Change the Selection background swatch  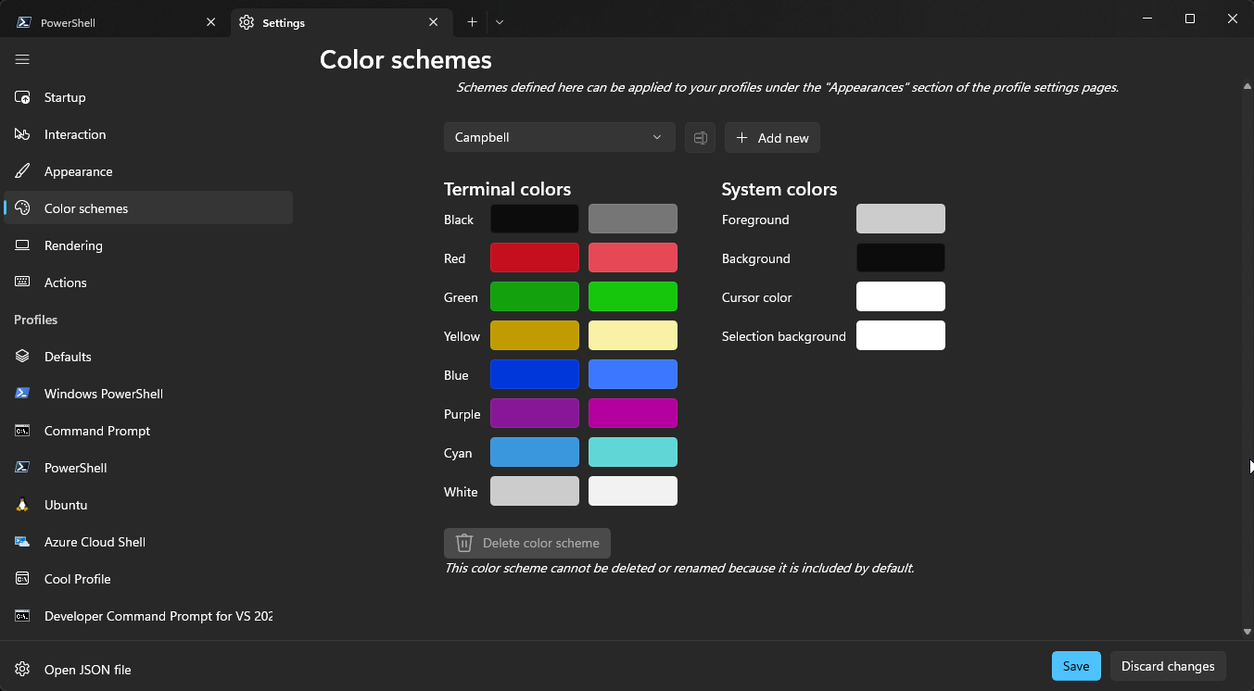pyautogui.click(x=901, y=335)
